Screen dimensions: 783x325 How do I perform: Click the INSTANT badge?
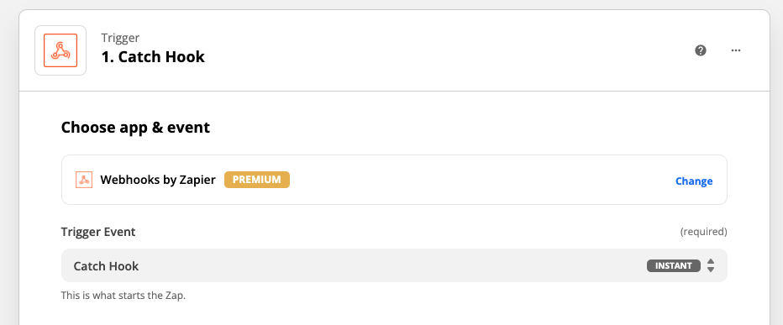tap(674, 265)
